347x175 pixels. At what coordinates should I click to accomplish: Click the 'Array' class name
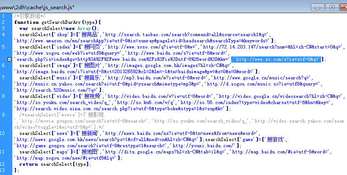pos(84,28)
